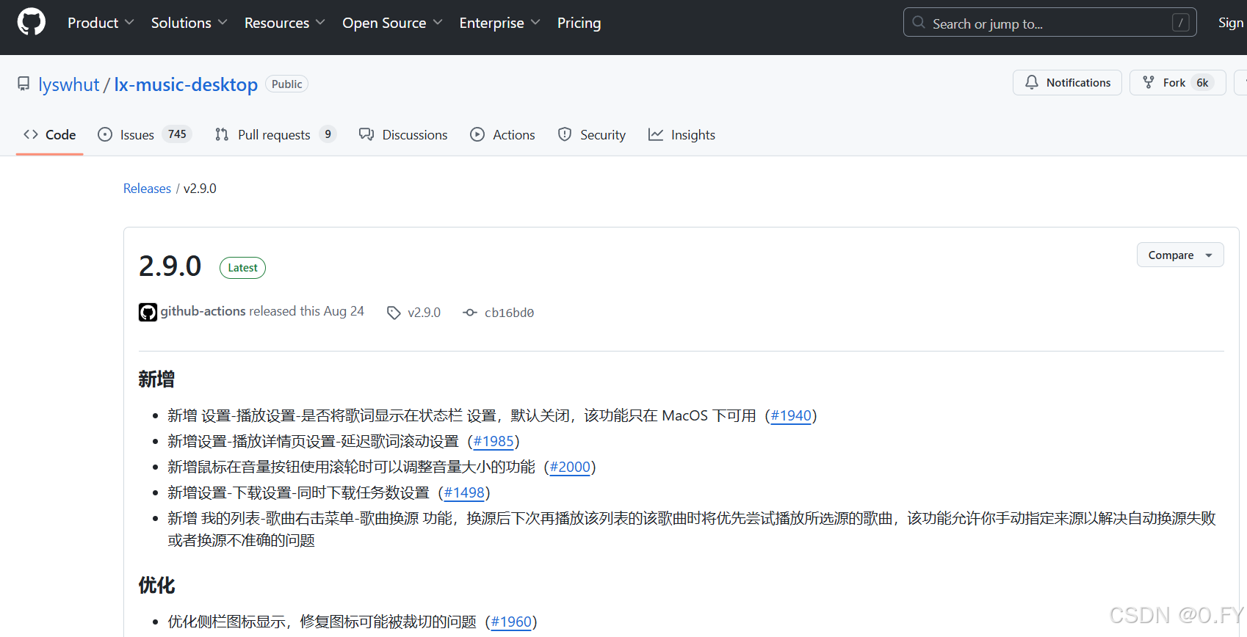This screenshot has height=637, width=1247.
Task: Expand the Resources menu
Action: pyautogui.click(x=284, y=23)
